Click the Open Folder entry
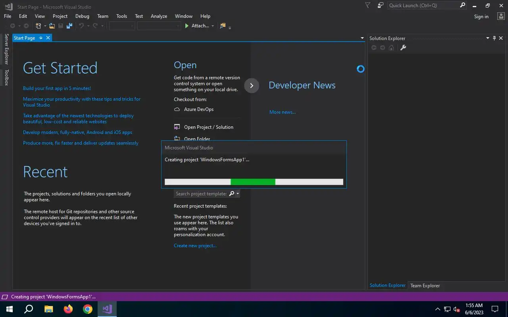The image size is (508, 317). click(192, 139)
